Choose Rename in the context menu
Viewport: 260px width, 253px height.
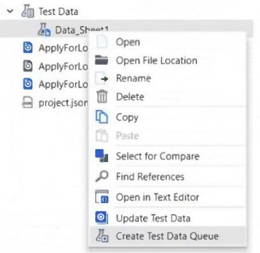(133, 78)
